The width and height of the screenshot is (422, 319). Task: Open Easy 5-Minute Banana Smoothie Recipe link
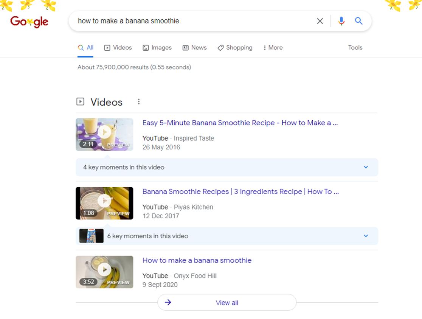(x=240, y=123)
